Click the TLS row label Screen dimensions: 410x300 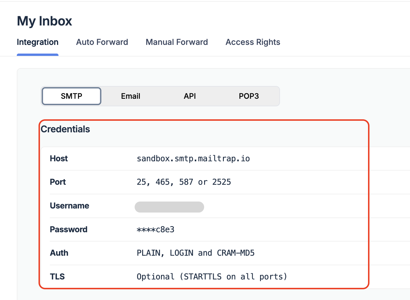(57, 277)
